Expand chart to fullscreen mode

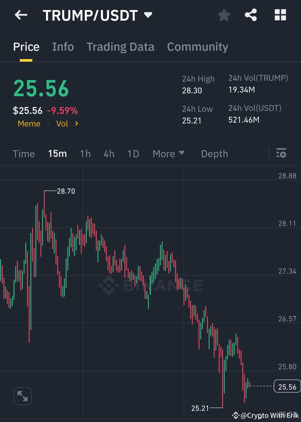[x=23, y=396]
